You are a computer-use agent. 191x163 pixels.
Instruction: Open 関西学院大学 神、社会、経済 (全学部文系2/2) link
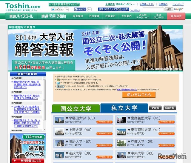(x=27, y=84)
